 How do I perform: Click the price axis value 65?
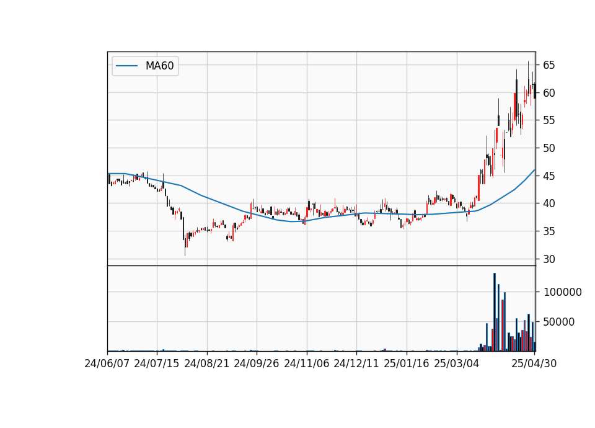point(549,65)
